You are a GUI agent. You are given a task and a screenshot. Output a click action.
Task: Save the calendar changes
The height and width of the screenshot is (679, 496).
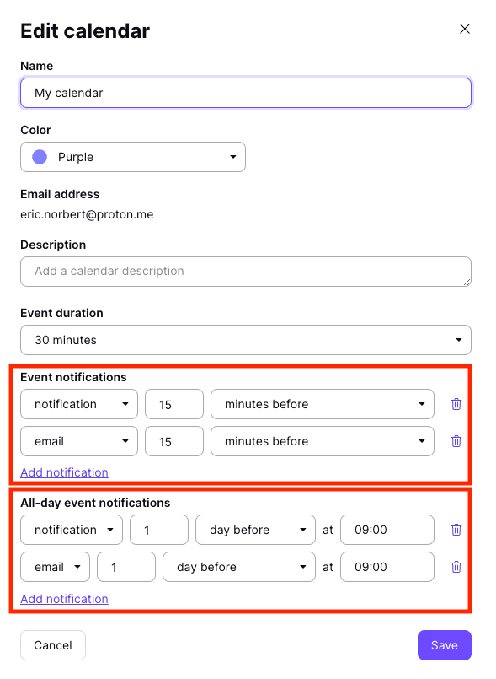click(x=444, y=644)
